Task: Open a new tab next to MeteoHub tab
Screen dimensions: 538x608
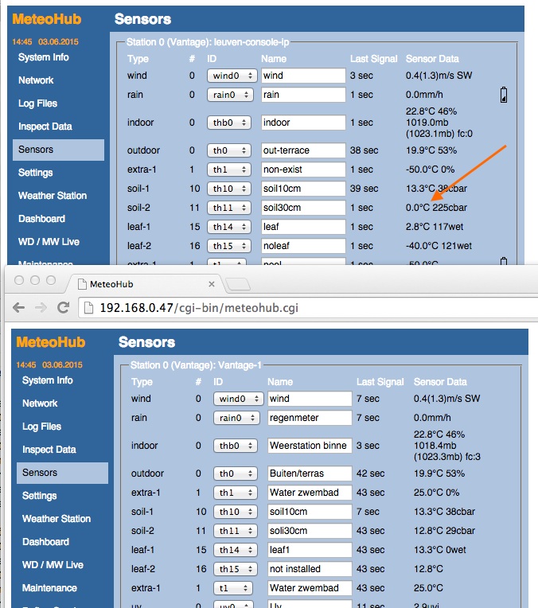Action: (239, 284)
